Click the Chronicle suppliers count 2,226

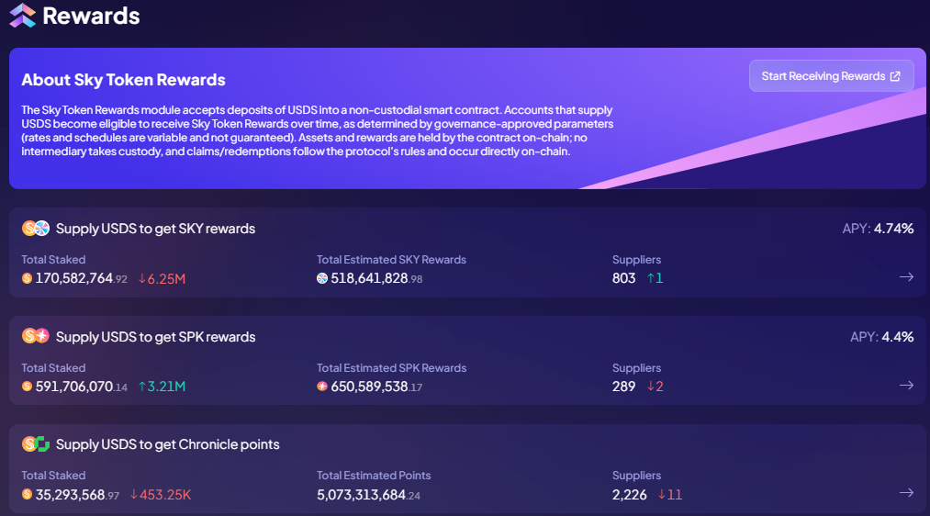630,495
